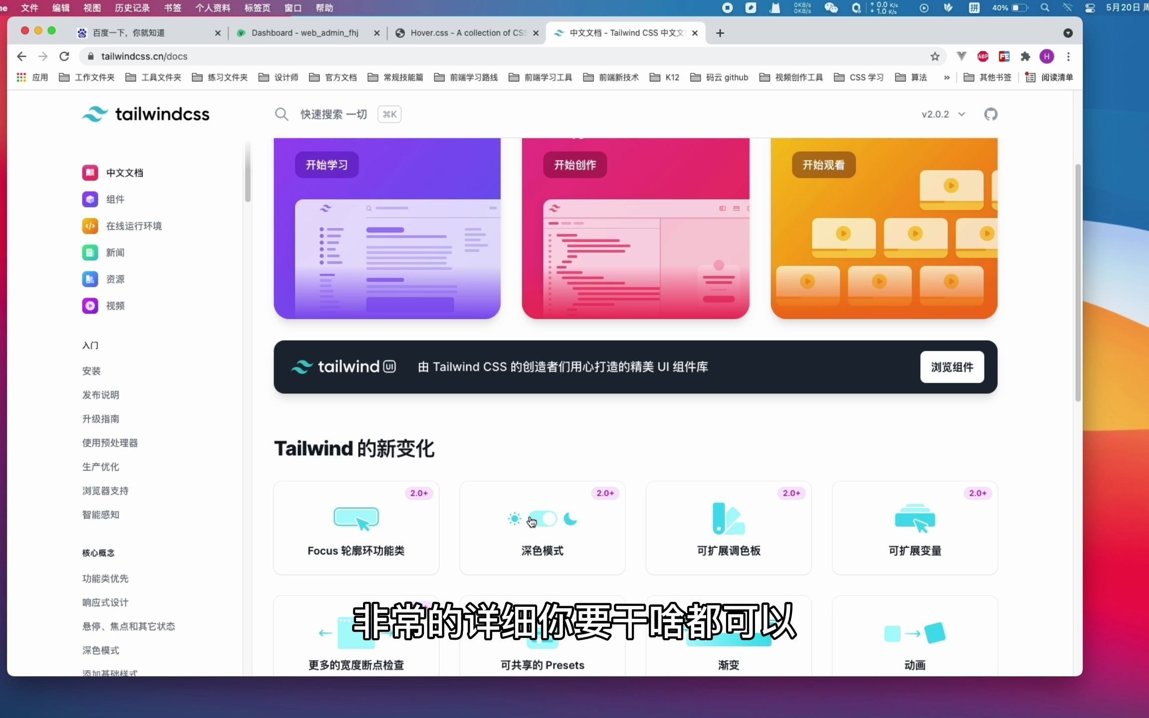Viewport: 1149px width, 718px height.
Task: Go back in browser history
Action: (21, 56)
